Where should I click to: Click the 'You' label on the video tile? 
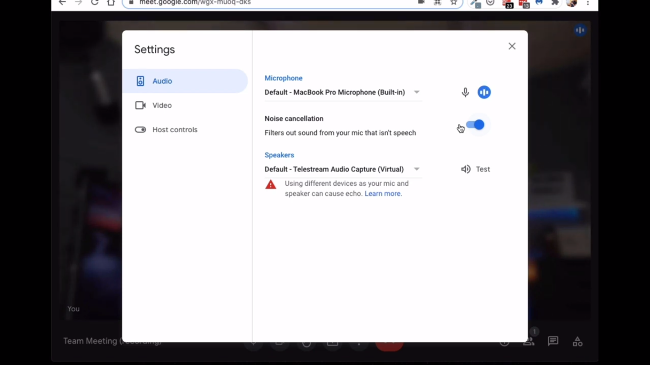click(73, 309)
